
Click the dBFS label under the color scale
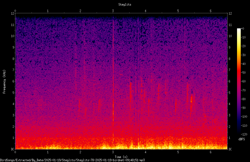pyautogui.click(x=242, y=139)
